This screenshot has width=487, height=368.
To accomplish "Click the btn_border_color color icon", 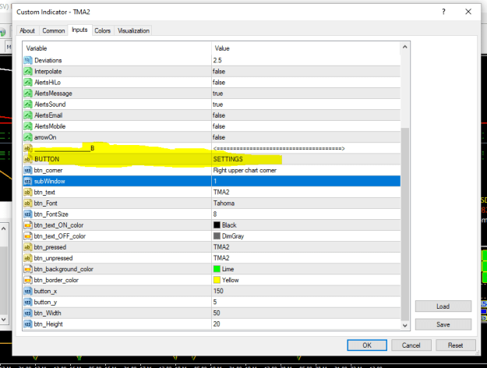I will (28, 280).
